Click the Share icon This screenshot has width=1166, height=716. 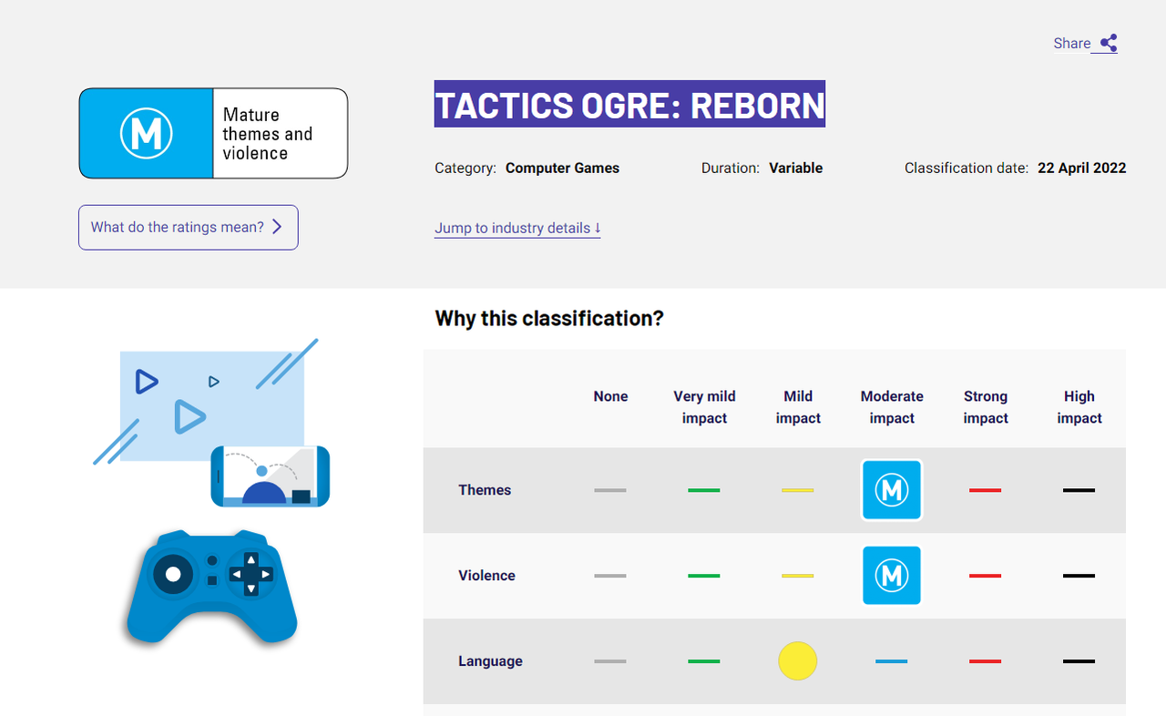pyautogui.click(x=1109, y=43)
